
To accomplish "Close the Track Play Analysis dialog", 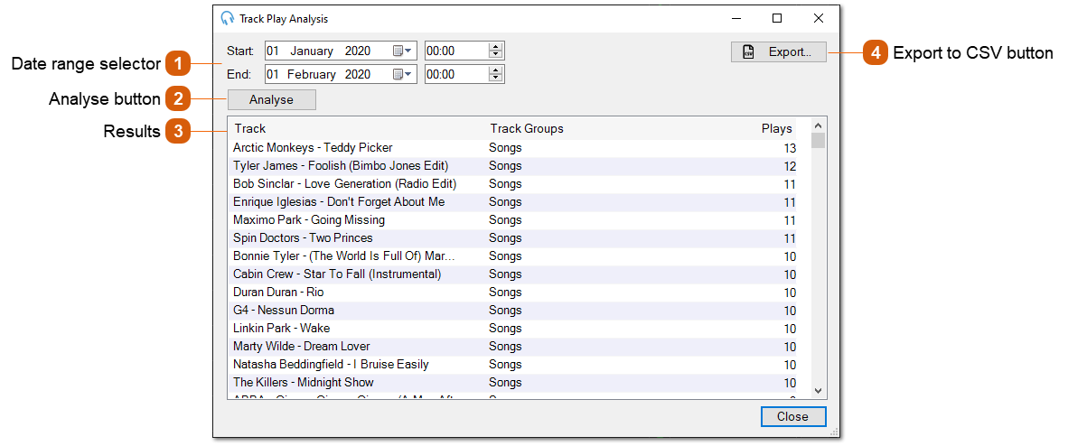I will coord(792,417).
